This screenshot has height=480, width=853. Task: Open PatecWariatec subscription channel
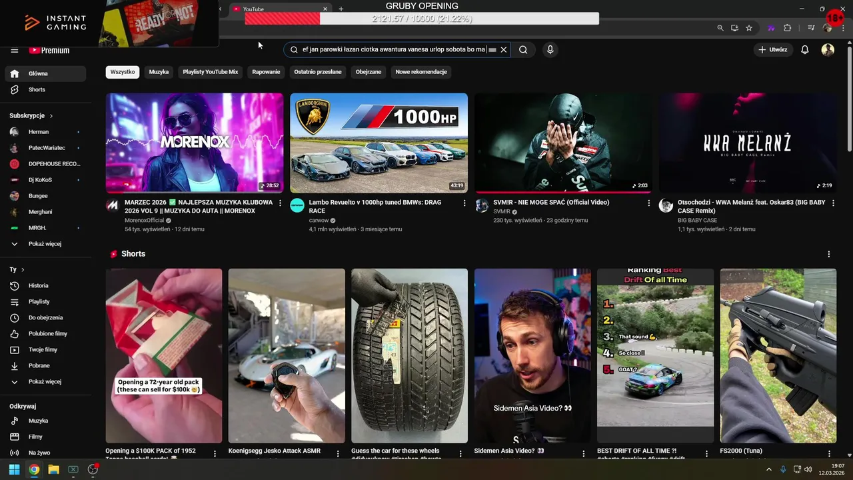point(45,148)
